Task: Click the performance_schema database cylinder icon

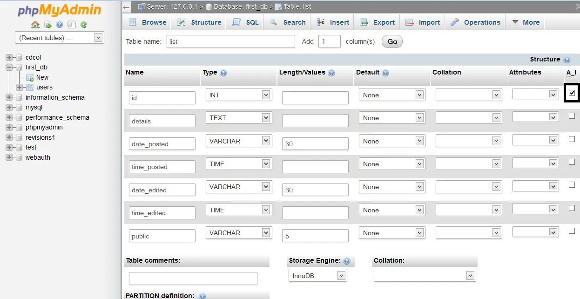Action: click(x=19, y=117)
